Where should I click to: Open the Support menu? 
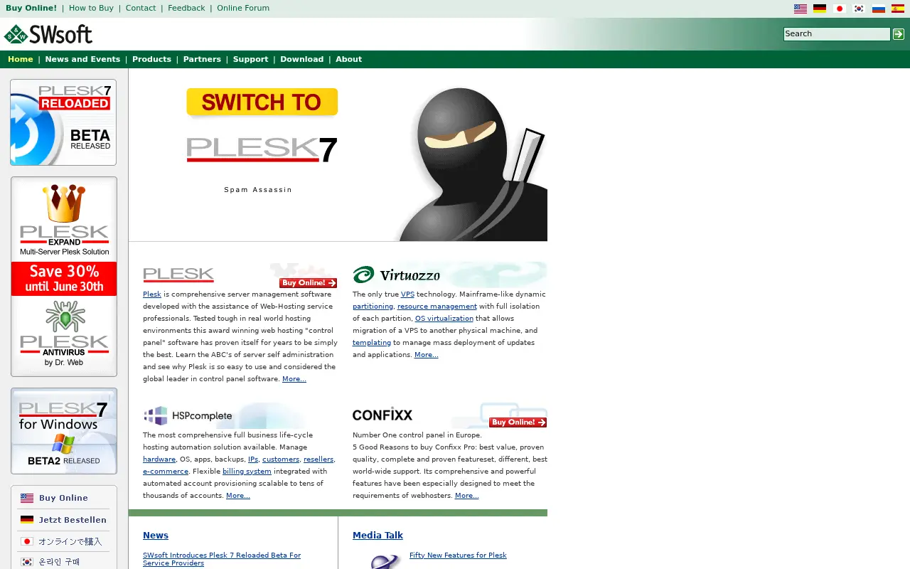[x=250, y=60]
